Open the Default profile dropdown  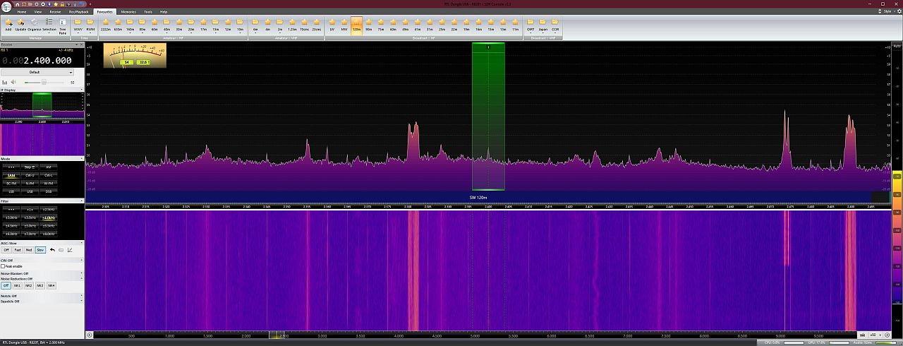click(x=37, y=72)
